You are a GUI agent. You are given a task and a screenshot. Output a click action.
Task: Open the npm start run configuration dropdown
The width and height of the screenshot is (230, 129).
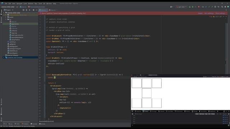click(181, 7)
